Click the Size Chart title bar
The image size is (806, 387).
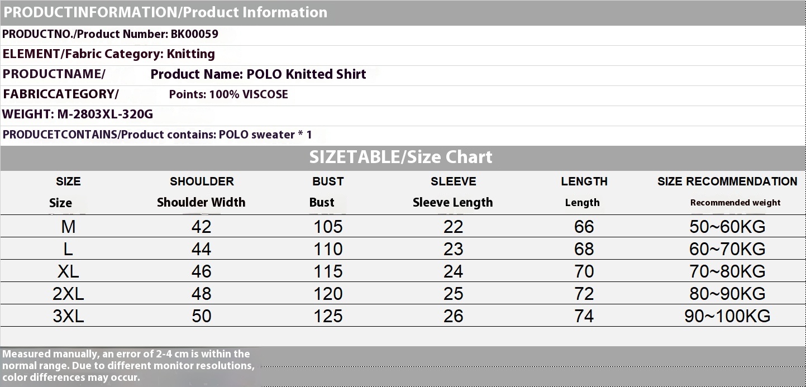(401, 157)
